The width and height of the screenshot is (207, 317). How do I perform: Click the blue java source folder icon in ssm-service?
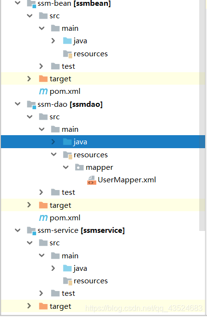point(67,268)
